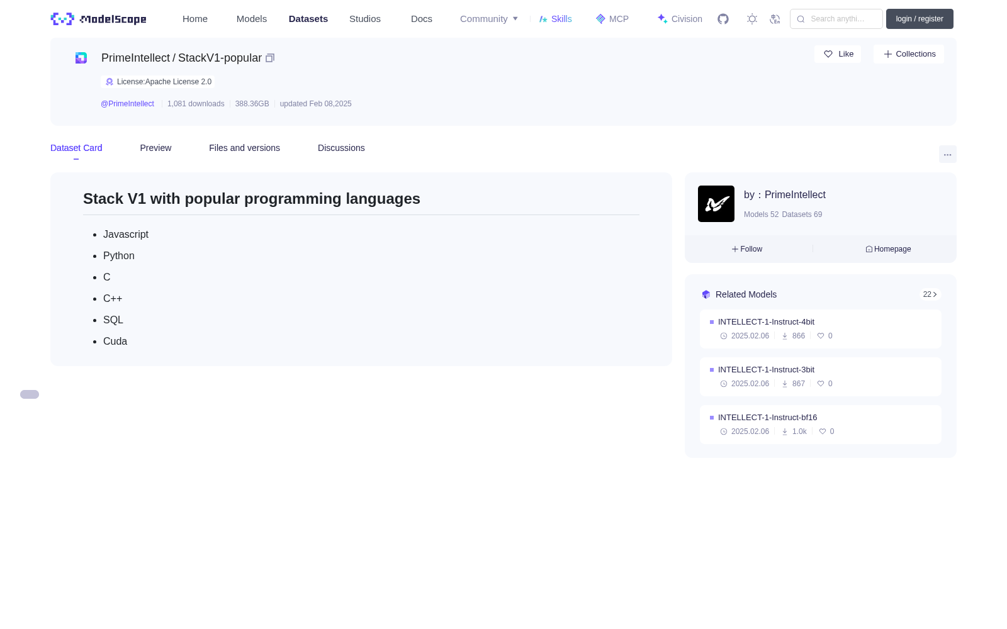
Task: Click the license badge icon
Action: pos(110,82)
